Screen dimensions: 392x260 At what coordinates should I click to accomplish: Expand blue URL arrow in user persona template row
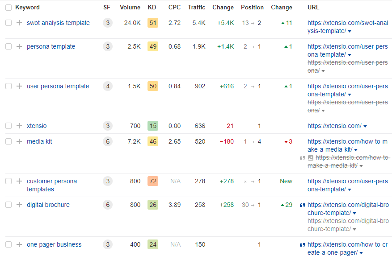click(x=350, y=95)
